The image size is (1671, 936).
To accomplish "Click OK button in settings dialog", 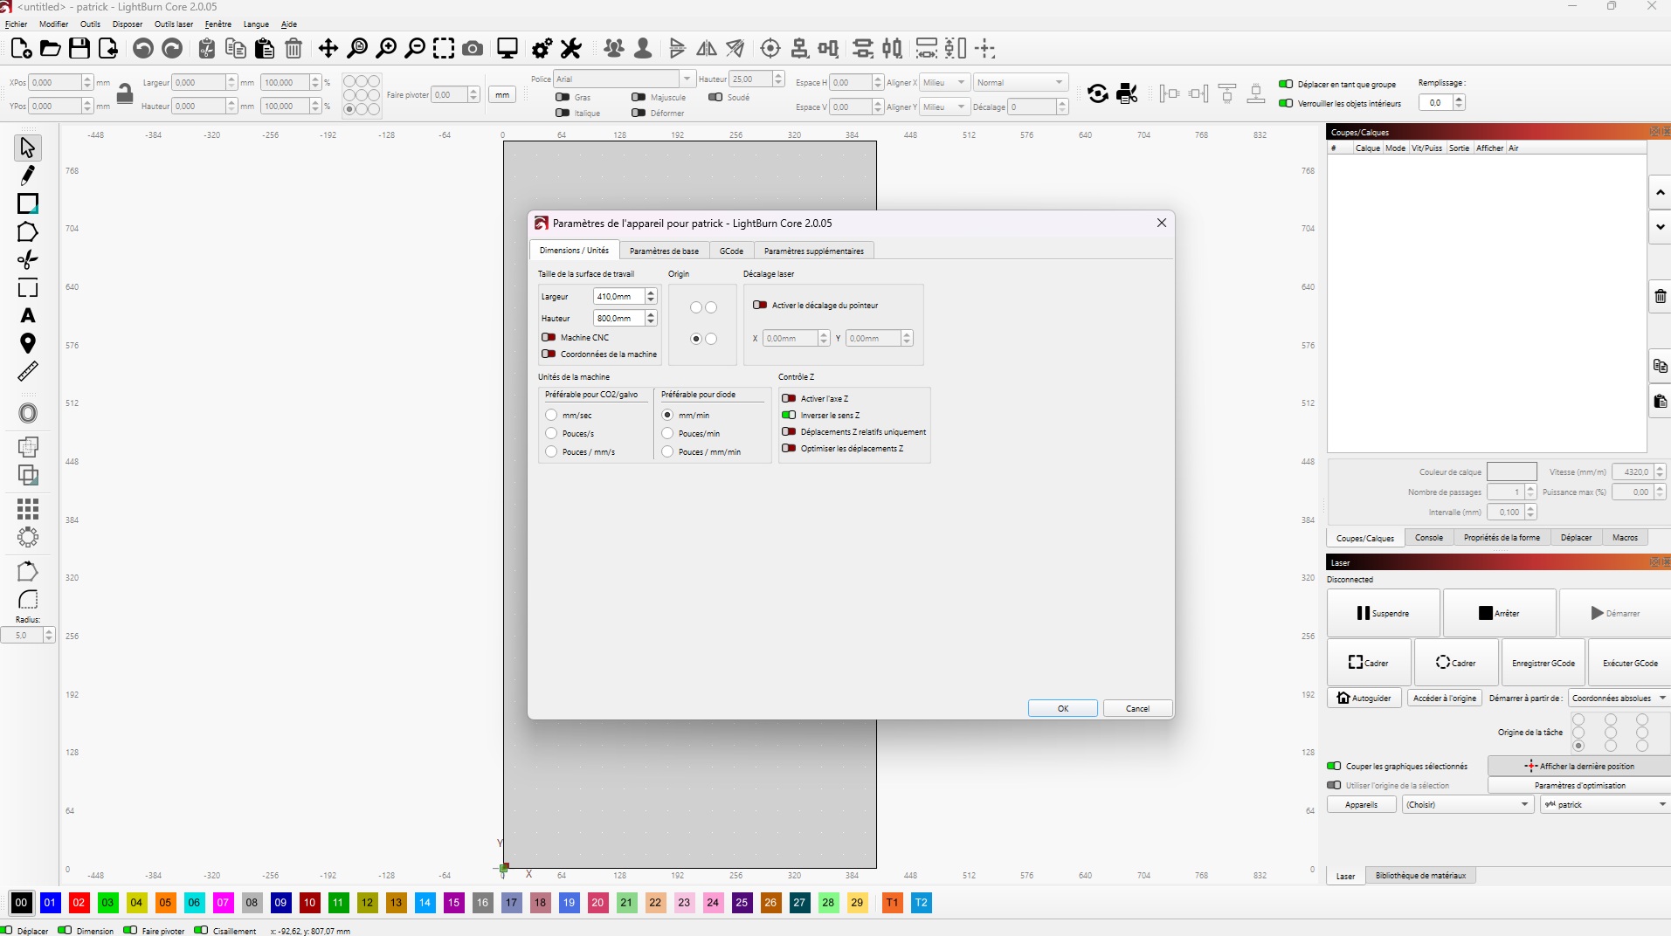I will click(1062, 708).
